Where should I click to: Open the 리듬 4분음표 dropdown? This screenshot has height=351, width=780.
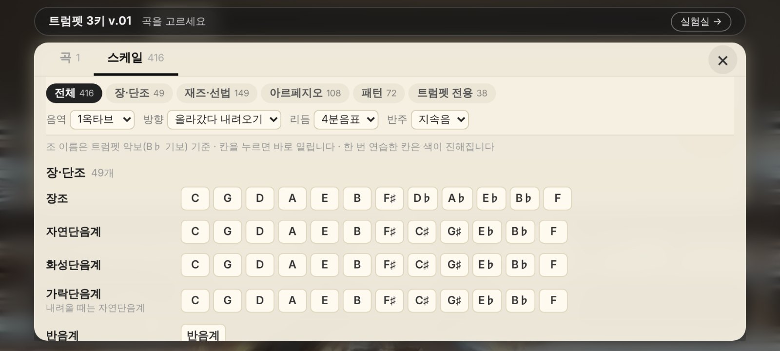click(x=346, y=119)
